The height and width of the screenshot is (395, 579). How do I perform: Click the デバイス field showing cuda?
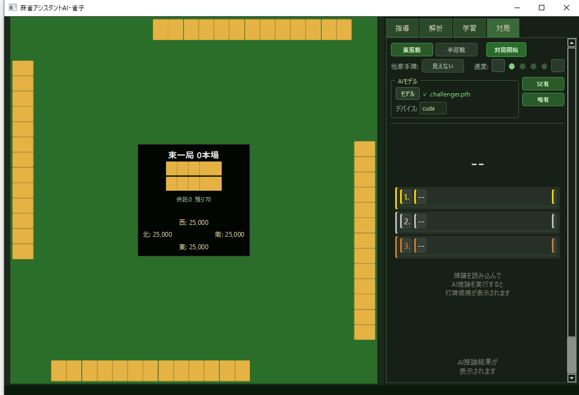click(x=433, y=108)
